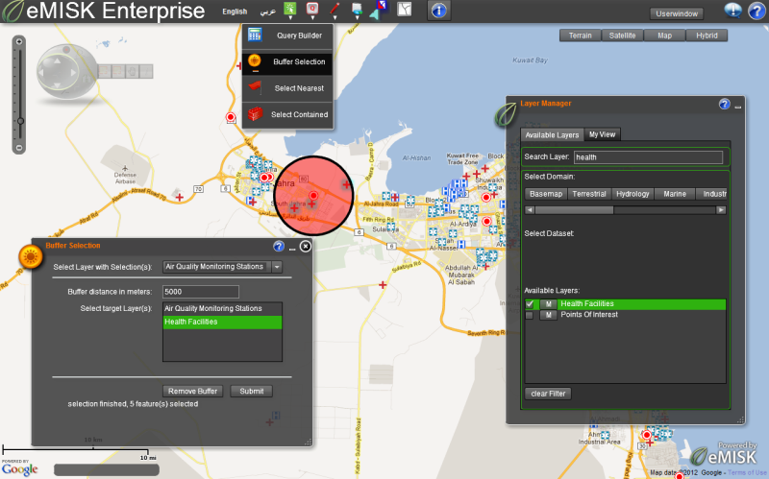Click the zoom out minus button
This screenshot has width=769, height=479.
click(19, 148)
